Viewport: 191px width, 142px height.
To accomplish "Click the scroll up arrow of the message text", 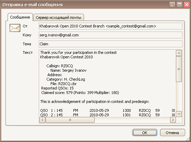I will click(x=179, y=53).
